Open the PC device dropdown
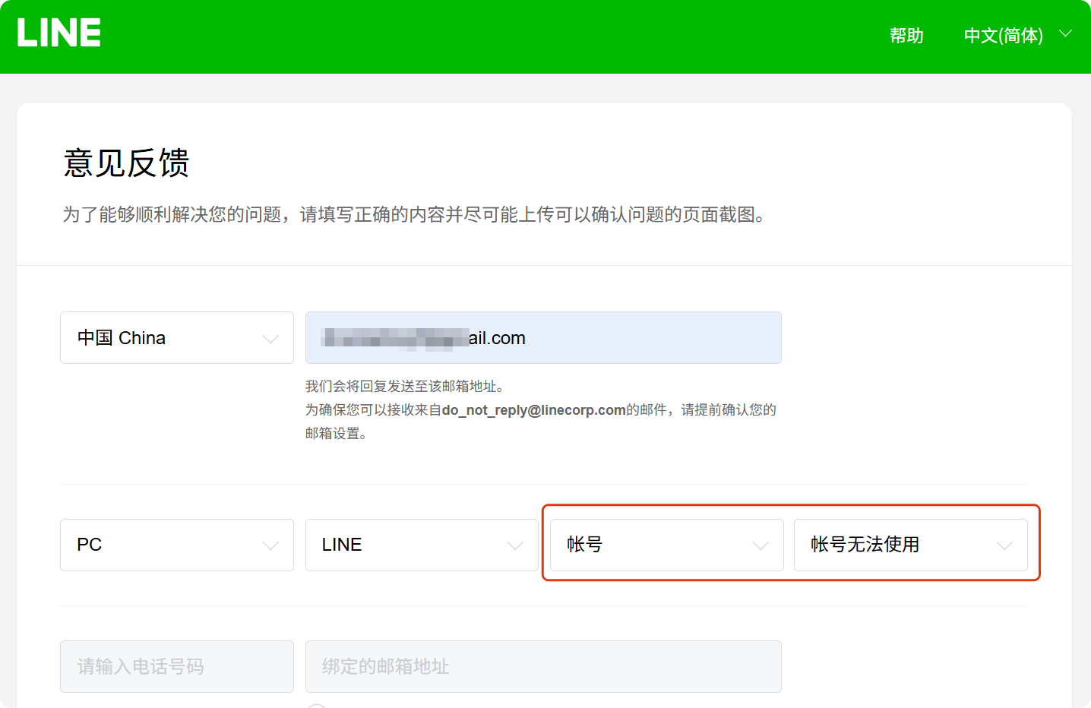This screenshot has height=708, width=1091. point(176,545)
